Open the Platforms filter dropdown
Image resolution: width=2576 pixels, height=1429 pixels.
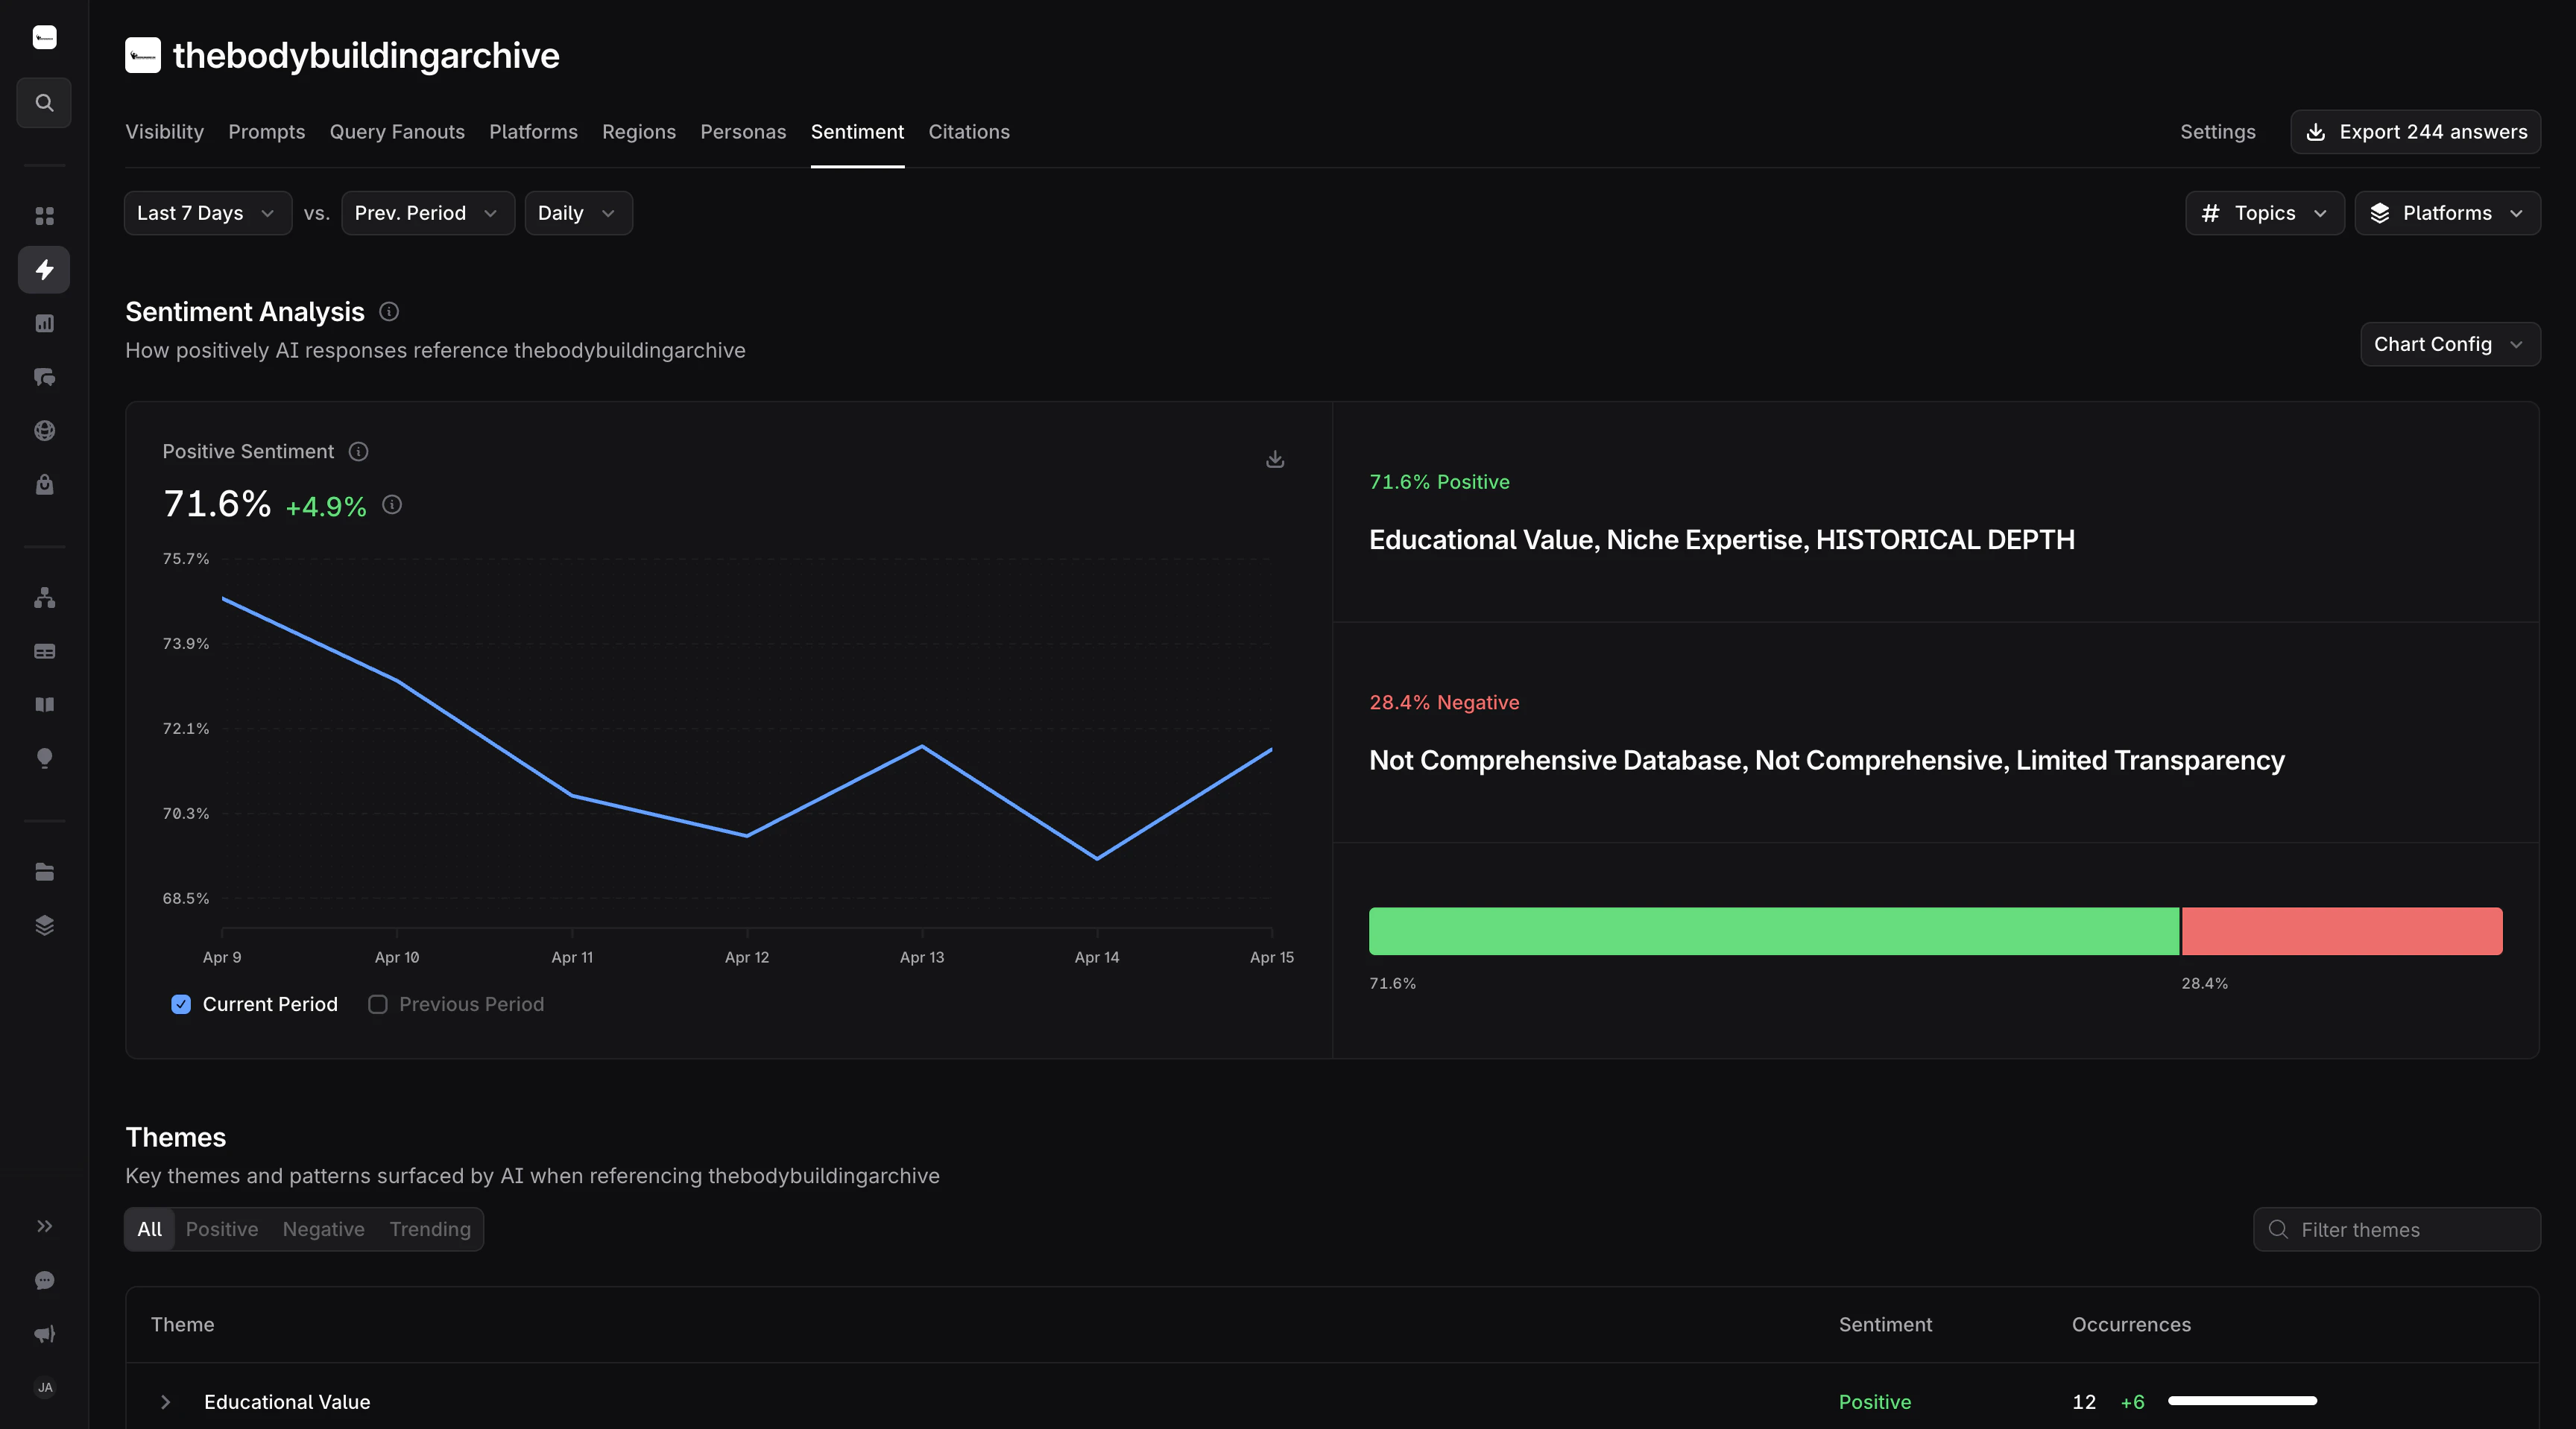tap(2448, 213)
